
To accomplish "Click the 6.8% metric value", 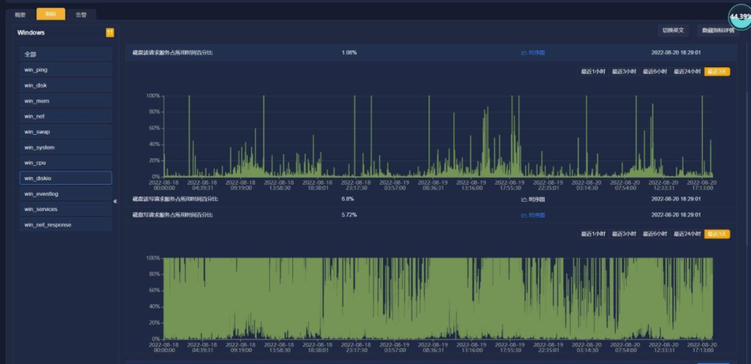I will pyautogui.click(x=347, y=199).
